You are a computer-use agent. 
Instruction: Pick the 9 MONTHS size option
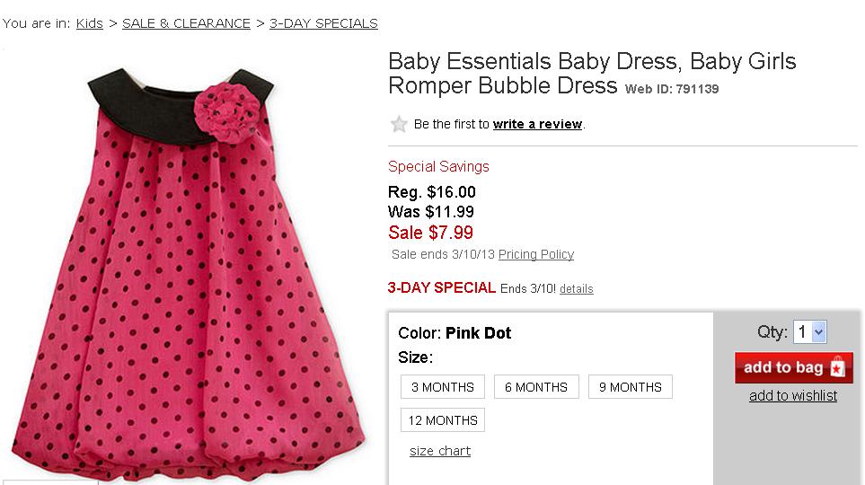(630, 387)
